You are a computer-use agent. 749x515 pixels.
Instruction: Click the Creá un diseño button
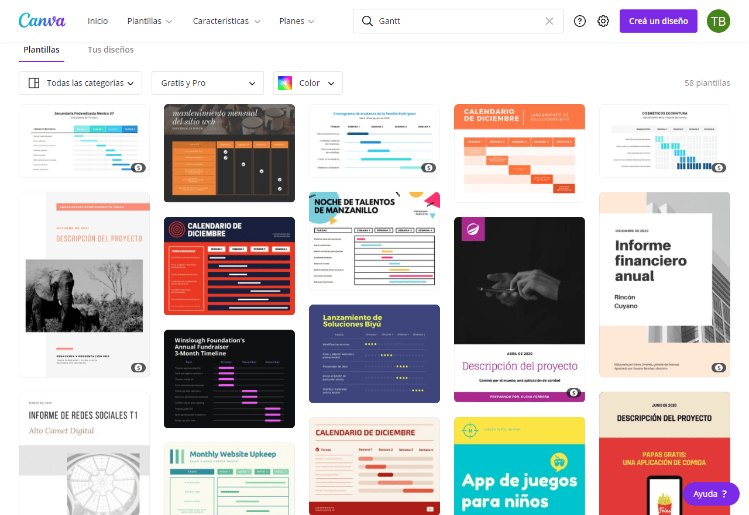tap(658, 20)
